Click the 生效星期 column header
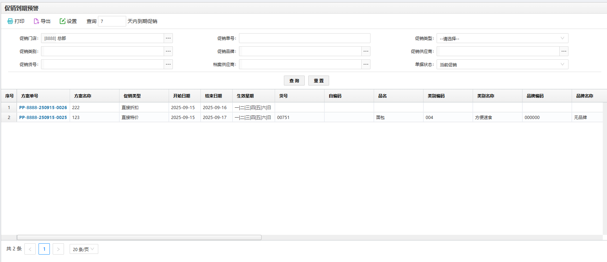The width and height of the screenshot is (607, 262). tap(253, 96)
